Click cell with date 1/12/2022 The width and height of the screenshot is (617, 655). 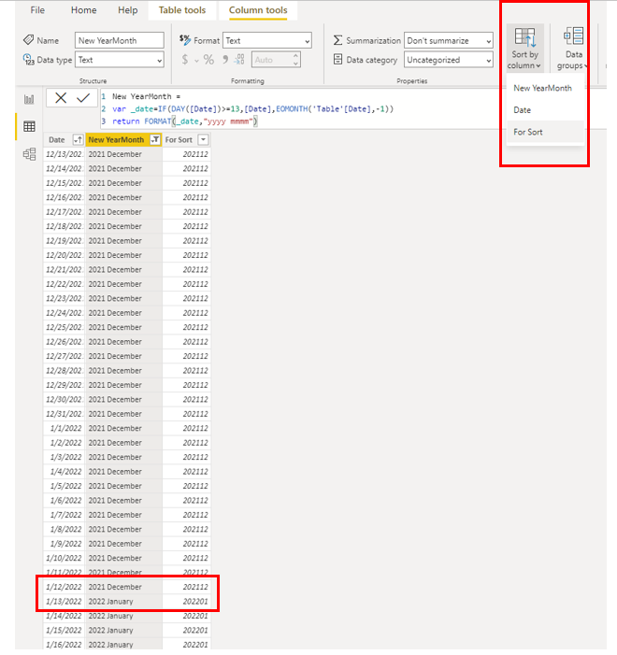[x=64, y=587]
